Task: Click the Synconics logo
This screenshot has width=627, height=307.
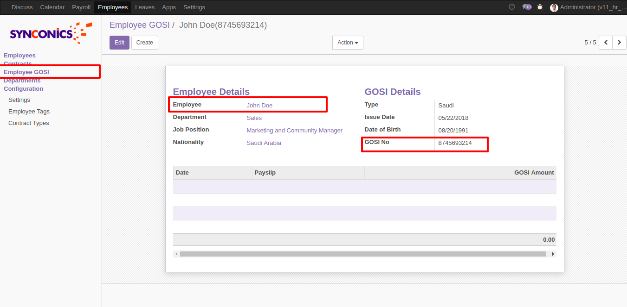Action: tap(51, 33)
